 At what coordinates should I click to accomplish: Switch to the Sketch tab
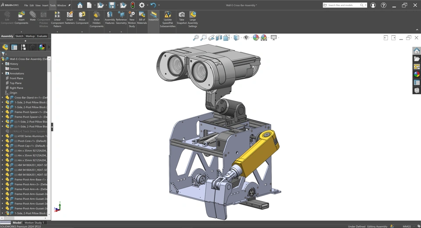click(19, 36)
